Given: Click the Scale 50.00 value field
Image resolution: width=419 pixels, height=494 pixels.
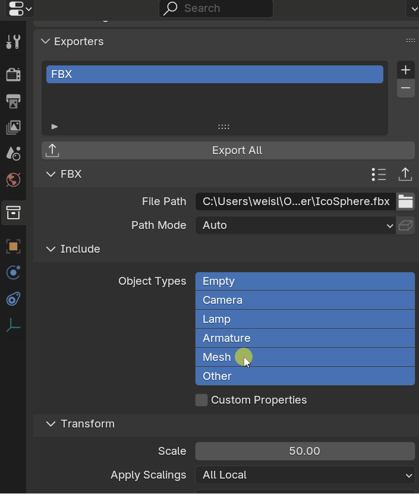Looking at the screenshot, I should point(305,451).
